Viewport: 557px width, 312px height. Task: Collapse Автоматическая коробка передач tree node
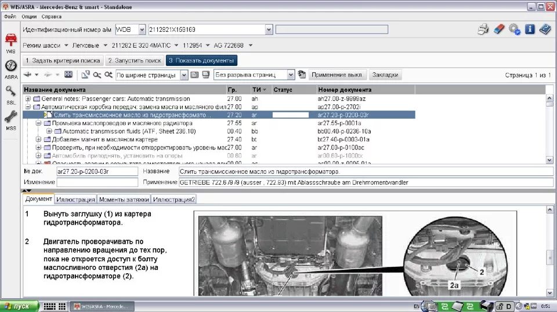point(28,107)
